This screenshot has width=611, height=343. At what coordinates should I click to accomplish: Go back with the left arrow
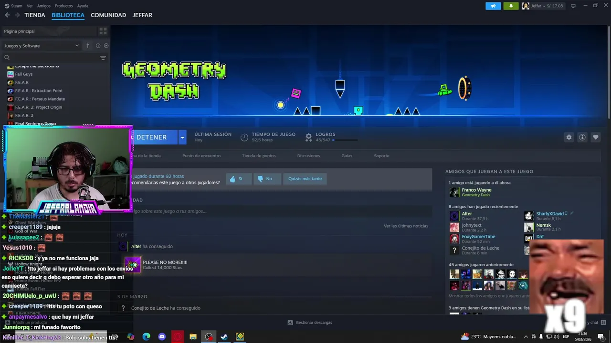tap(7, 15)
